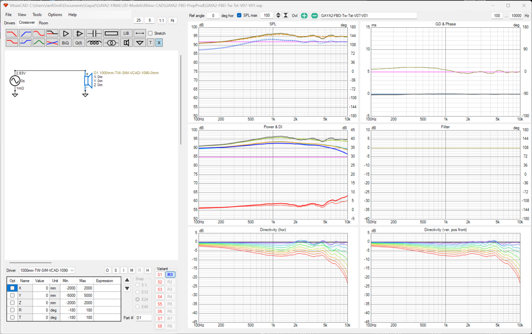This screenshot has width=532, height=334.
Task: Click the LIB library button
Action: [126, 33]
